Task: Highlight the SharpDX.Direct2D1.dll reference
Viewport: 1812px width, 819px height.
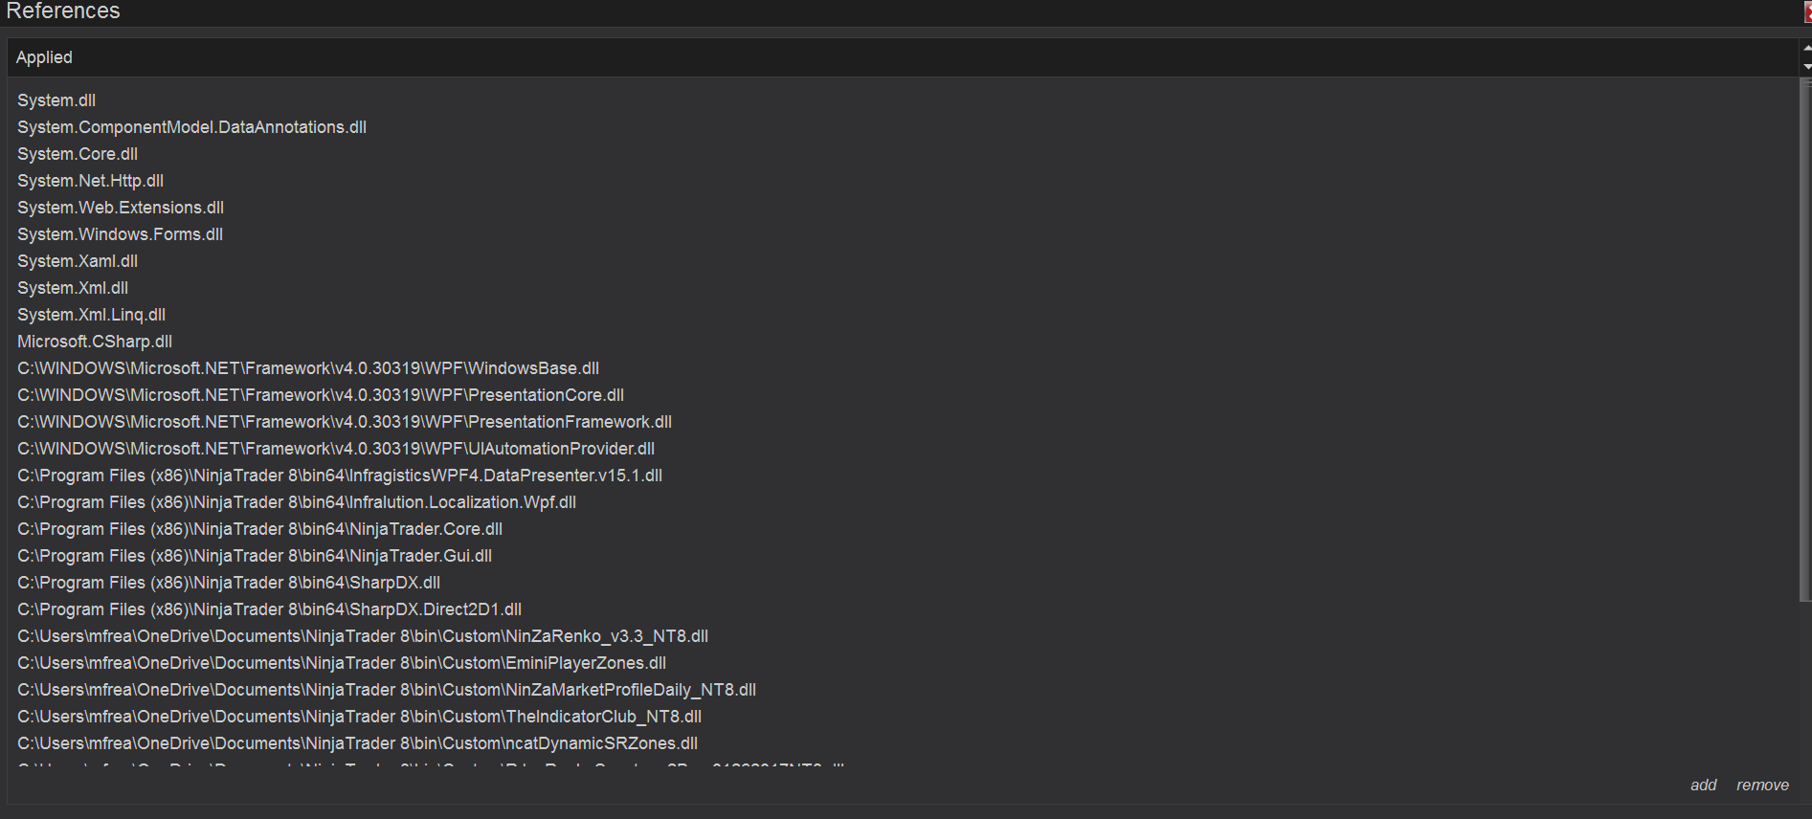Action: [x=269, y=609]
